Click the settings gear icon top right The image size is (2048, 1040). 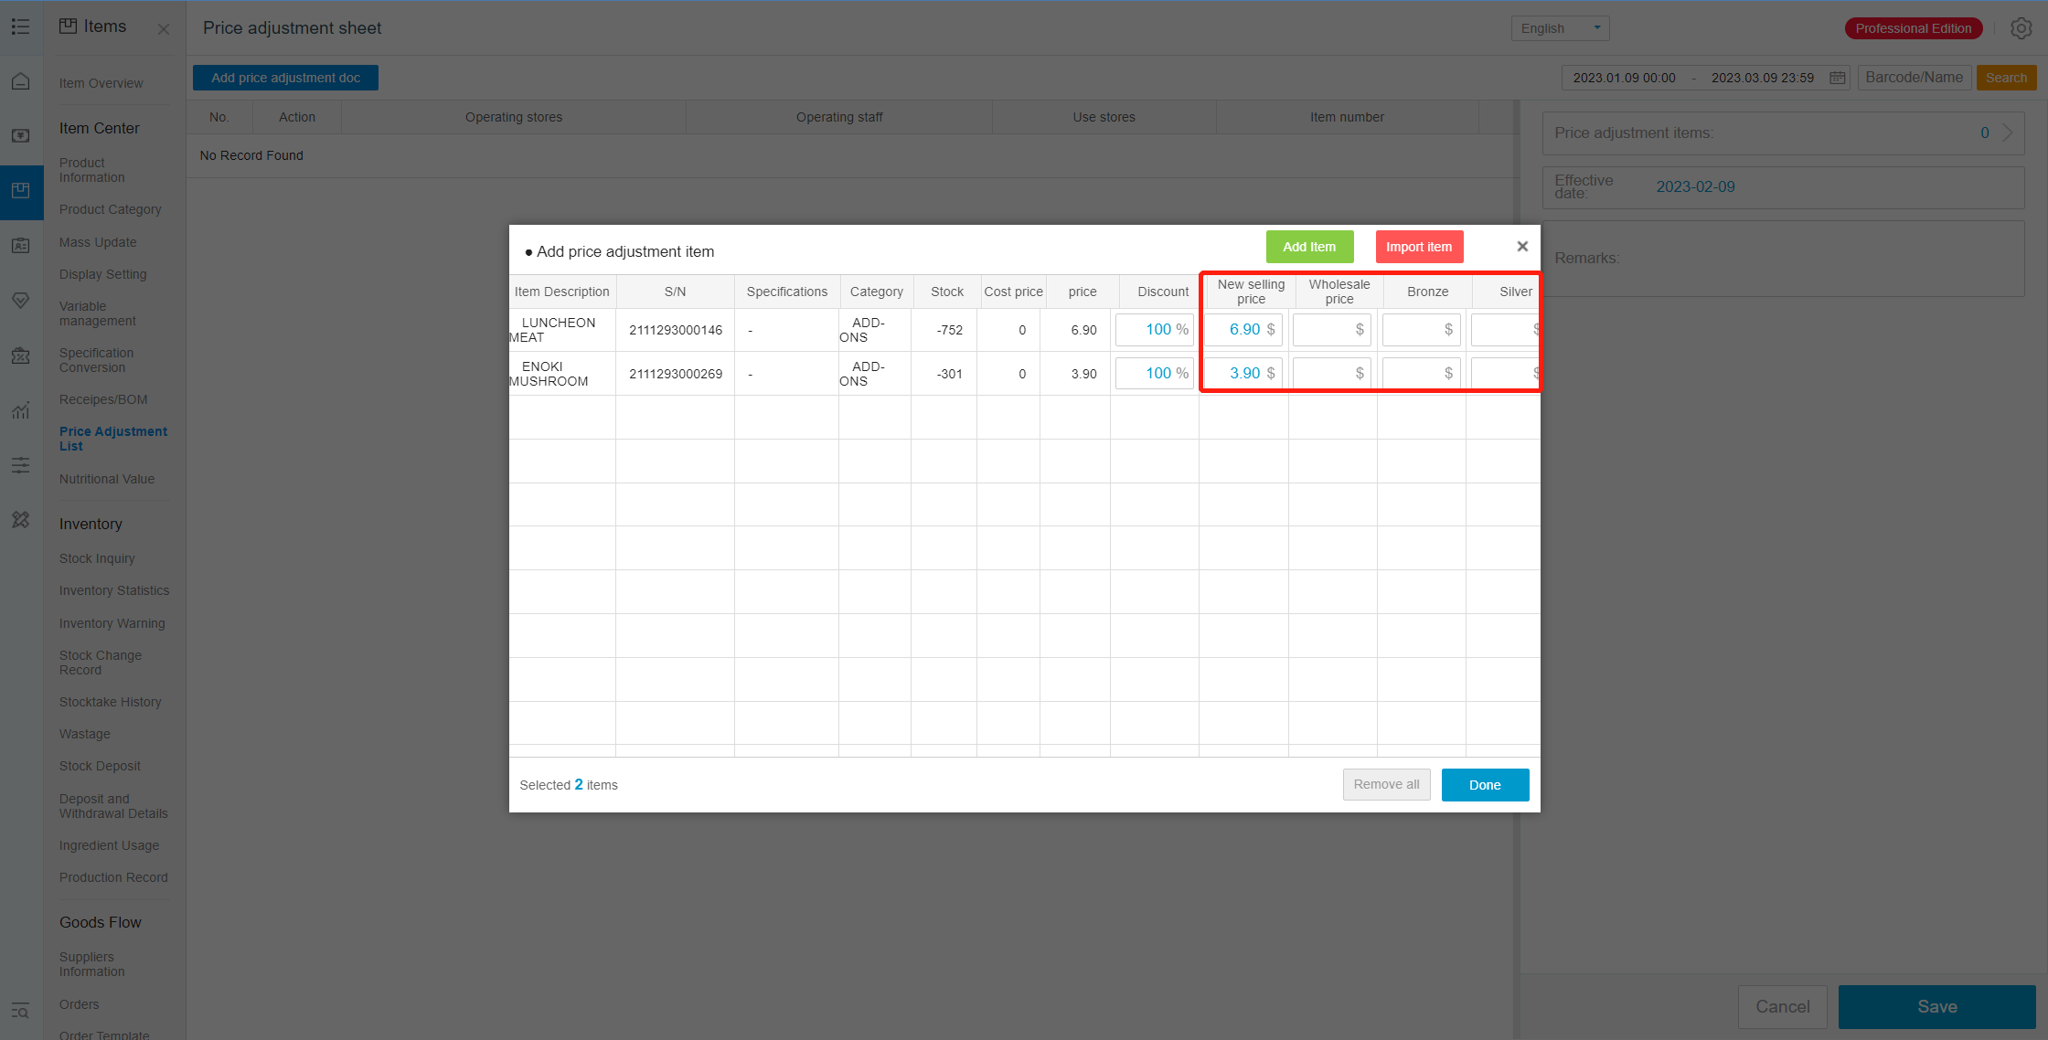pyautogui.click(x=2021, y=28)
